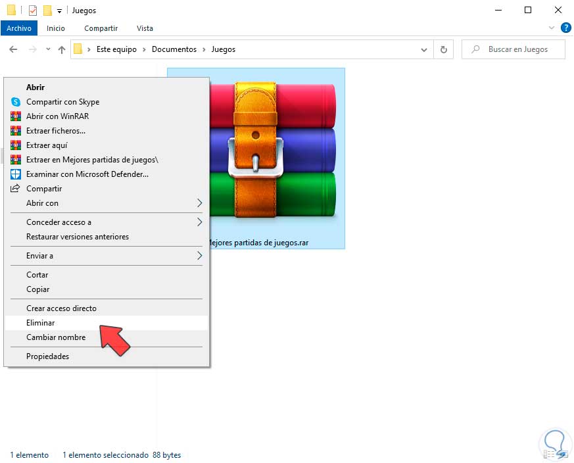Click the Microsoft Defender shield icon
Screen dimensions: 574x463
pos(15,174)
